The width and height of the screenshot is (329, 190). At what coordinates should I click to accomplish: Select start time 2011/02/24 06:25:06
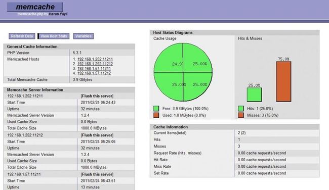pos(98,141)
